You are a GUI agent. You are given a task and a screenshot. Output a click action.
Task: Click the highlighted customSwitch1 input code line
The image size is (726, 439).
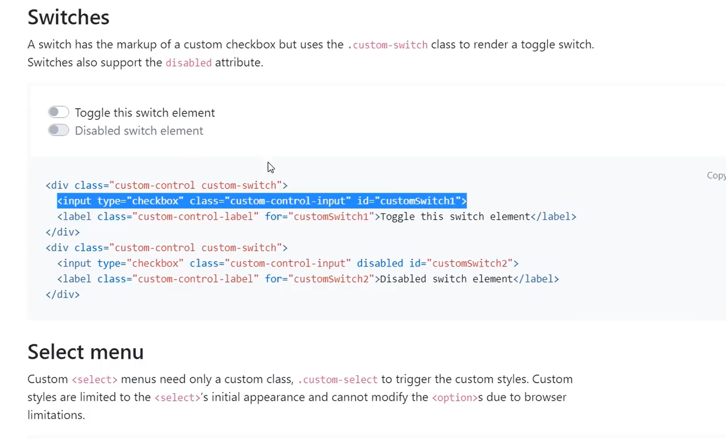click(262, 201)
